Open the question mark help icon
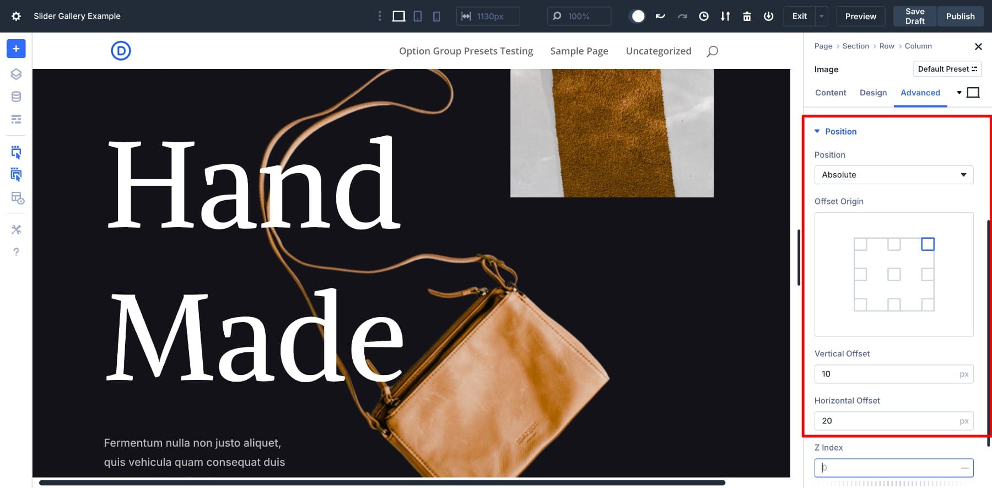 [16, 252]
